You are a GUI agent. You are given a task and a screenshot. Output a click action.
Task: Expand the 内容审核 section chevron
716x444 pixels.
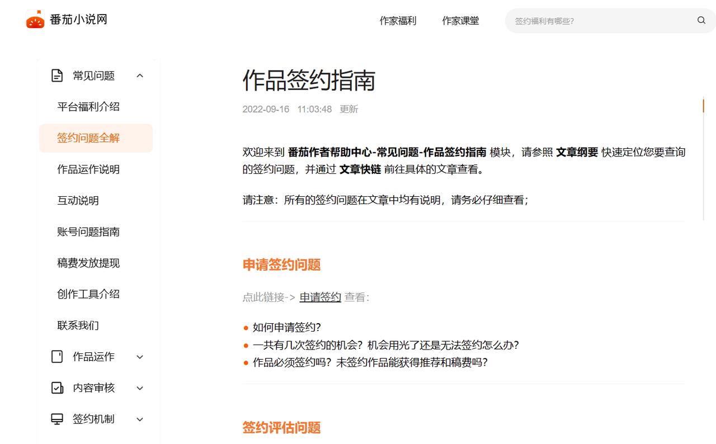140,388
